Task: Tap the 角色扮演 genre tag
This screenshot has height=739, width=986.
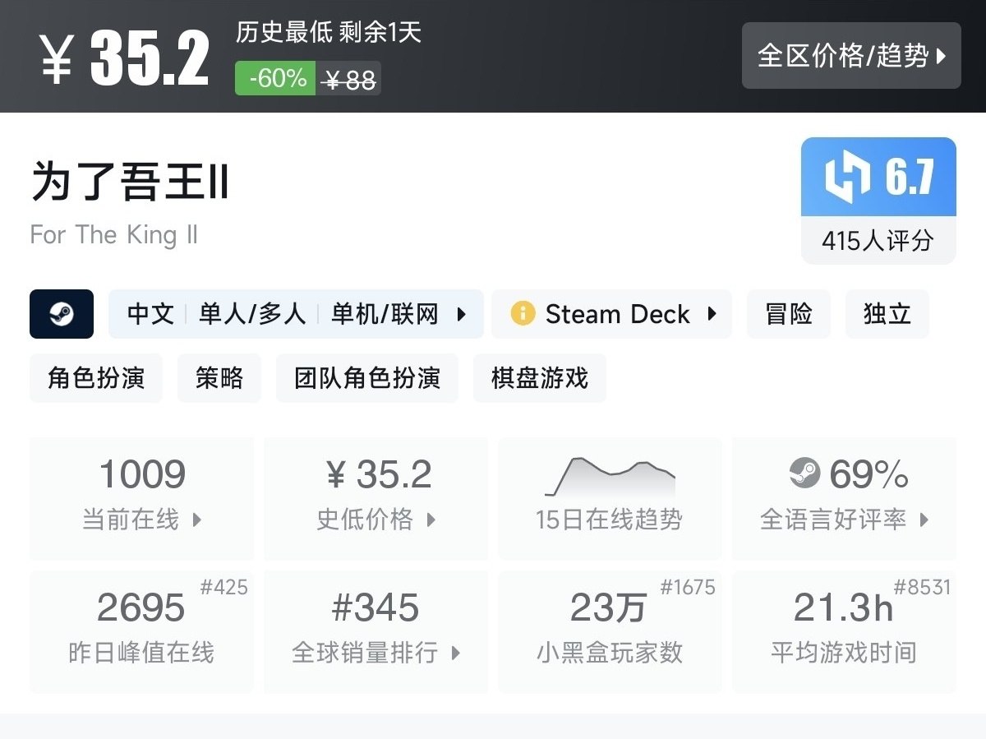Action: point(96,378)
